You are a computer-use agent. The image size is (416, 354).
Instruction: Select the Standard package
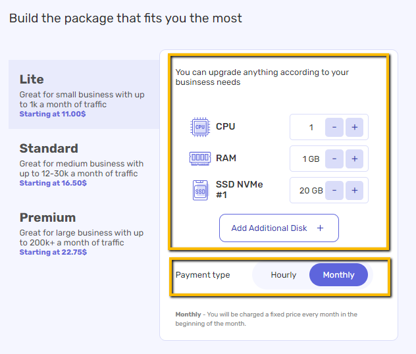pos(84,164)
